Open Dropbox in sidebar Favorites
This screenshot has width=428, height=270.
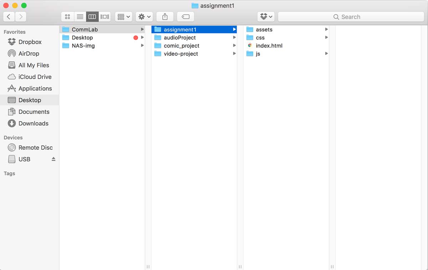pyautogui.click(x=30, y=42)
